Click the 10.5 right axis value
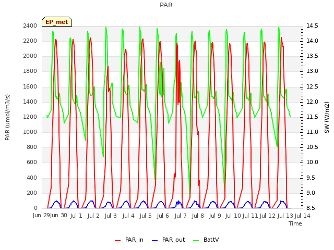 [x=312, y=147]
